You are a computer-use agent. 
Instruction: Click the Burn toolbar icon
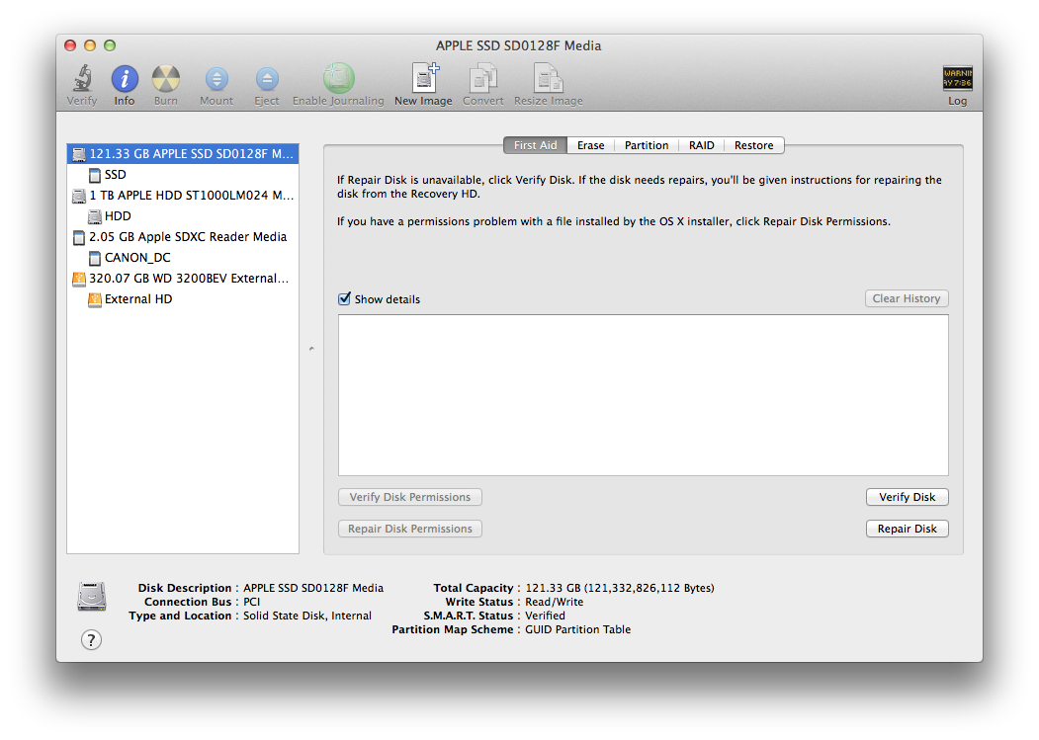pyautogui.click(x=166, y=79)
